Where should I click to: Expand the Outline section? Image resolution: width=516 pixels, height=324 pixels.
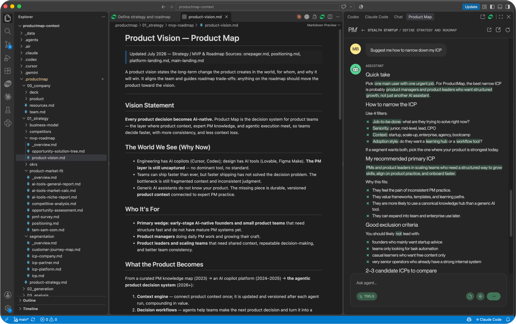tap(29, 300)
